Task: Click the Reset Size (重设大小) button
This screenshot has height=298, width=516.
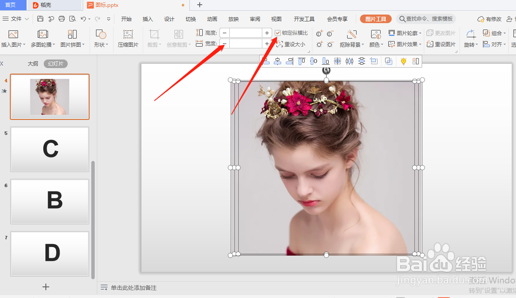Action: [x=291, y=44]
